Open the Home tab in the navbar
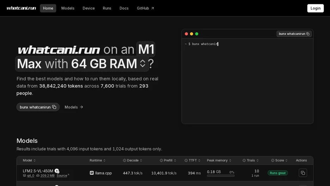The image size is (330, 186). [48, 8]
